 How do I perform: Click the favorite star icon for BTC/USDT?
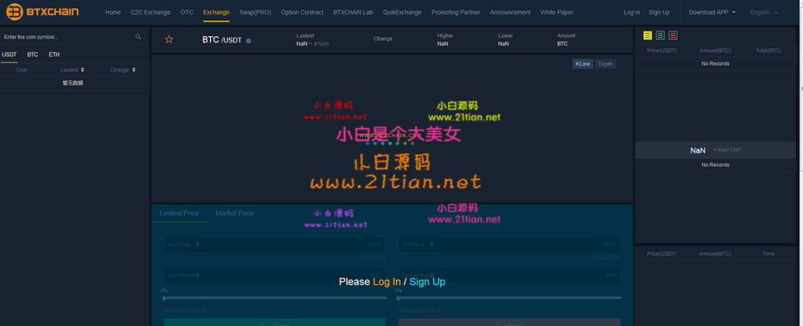pyautogui.click(x=169, y=39)
